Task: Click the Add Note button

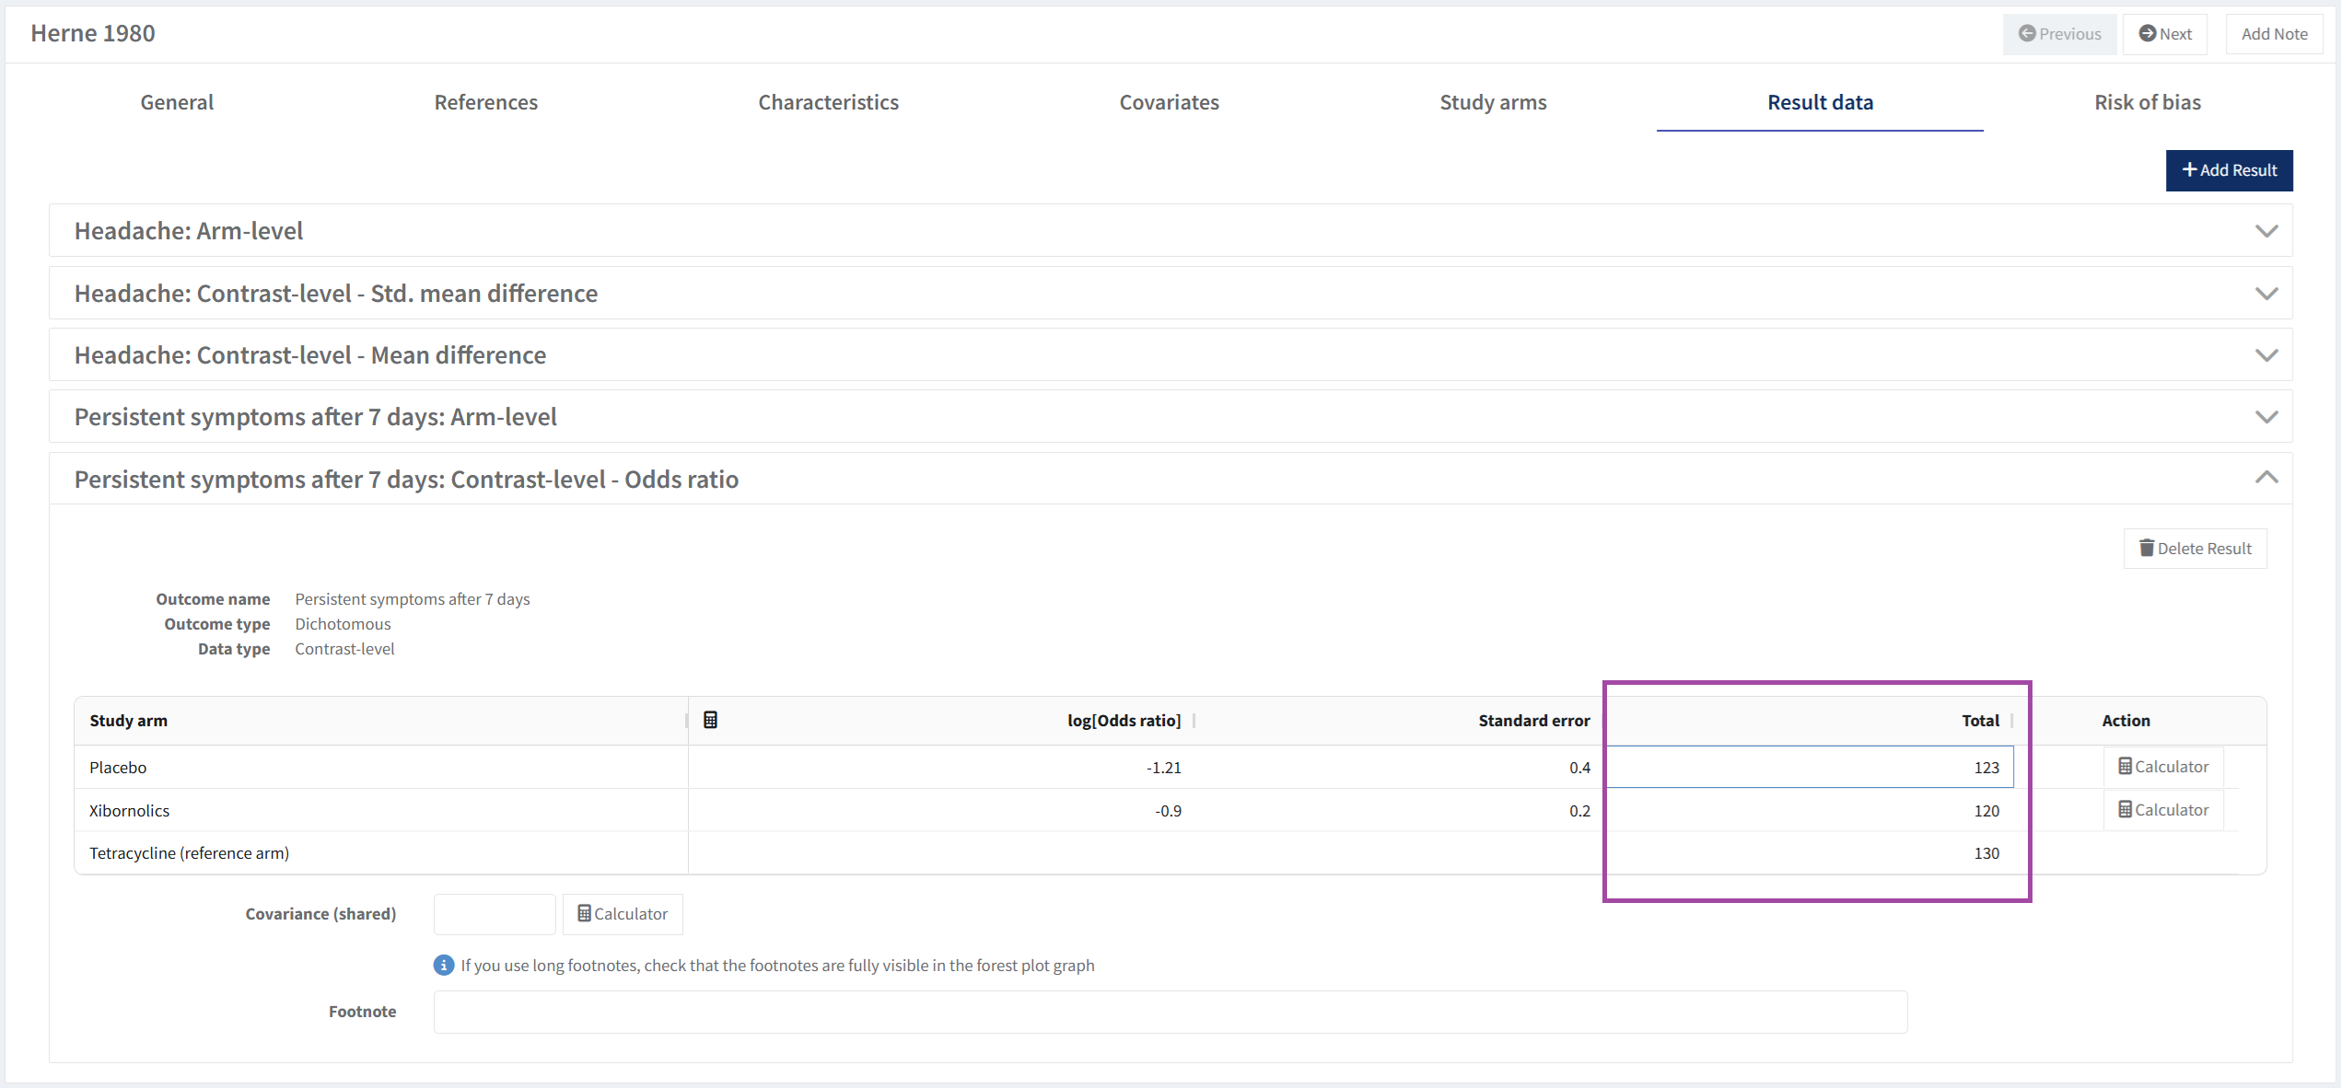Action: point(2274,34)
